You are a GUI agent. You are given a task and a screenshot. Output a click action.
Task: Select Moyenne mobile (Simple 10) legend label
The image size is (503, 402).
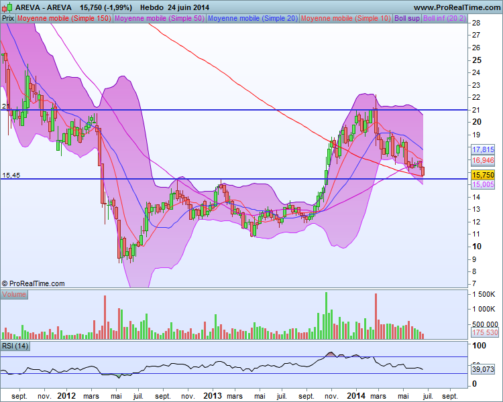[346, 18]
